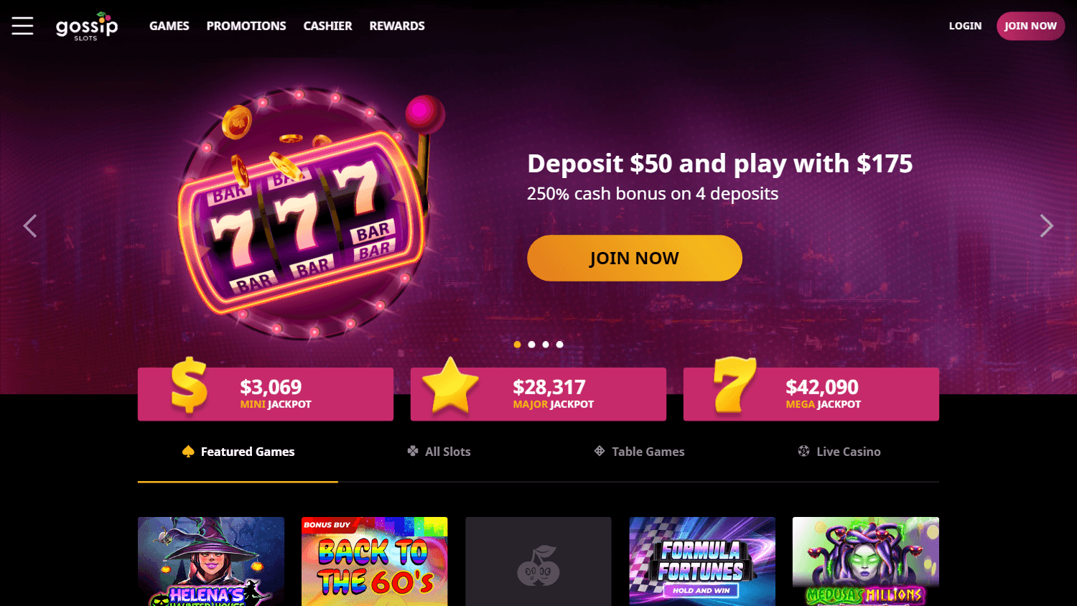Open the hamburger menu icon
The width and height of the screenshot is (1077, 606).
[22, 26]
